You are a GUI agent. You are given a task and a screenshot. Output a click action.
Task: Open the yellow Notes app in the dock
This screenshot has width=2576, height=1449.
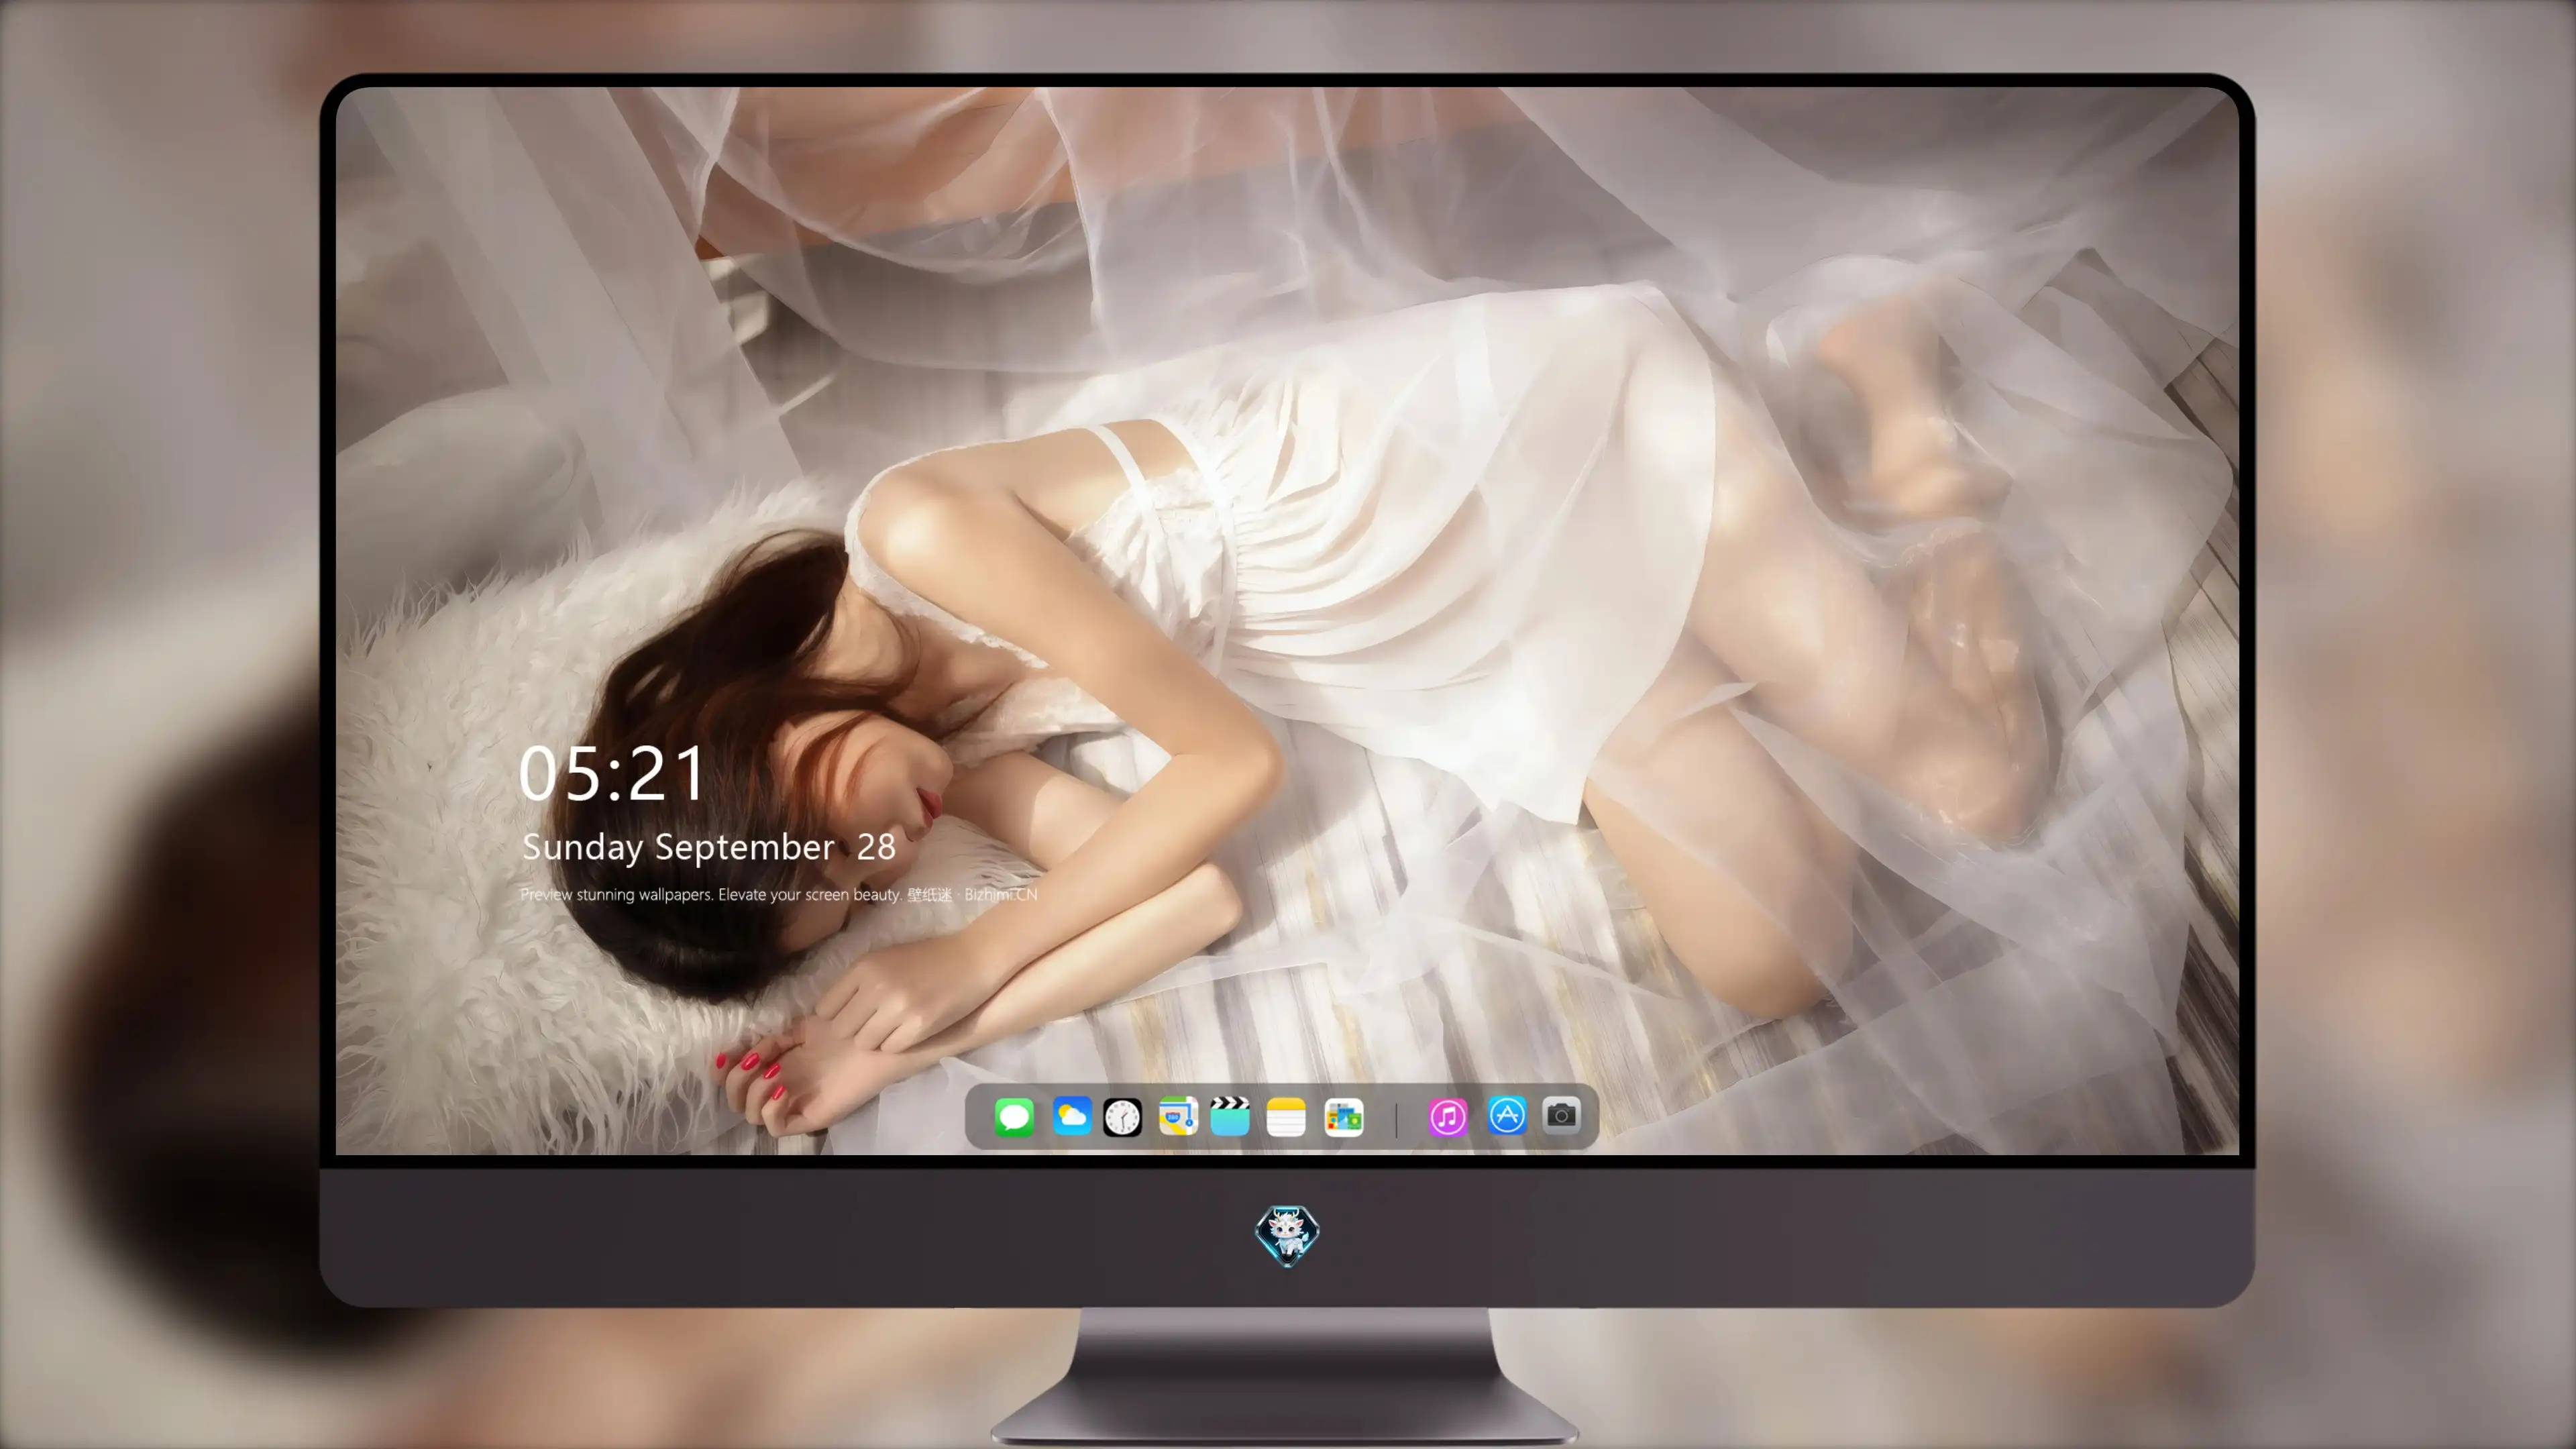tap(1286, 1116)
